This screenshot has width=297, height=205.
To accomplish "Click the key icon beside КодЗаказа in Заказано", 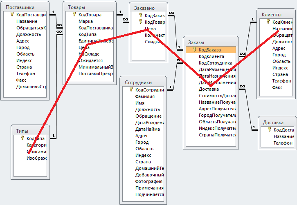I will (x=140, y=15).
